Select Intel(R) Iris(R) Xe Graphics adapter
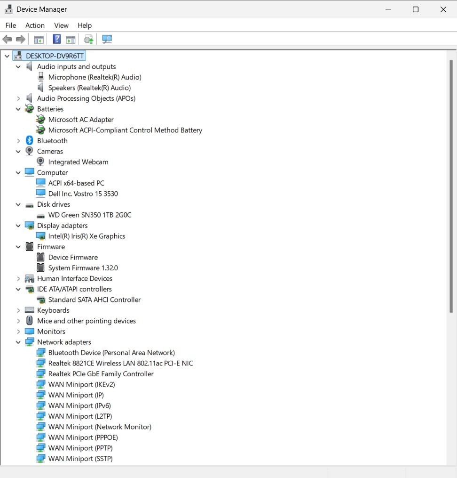 pyautogui.click(x=87, y=236)
